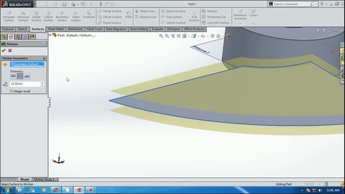Open the Curves dropdown
This screenshot has height=194, width=345.
tap(253, 17)
